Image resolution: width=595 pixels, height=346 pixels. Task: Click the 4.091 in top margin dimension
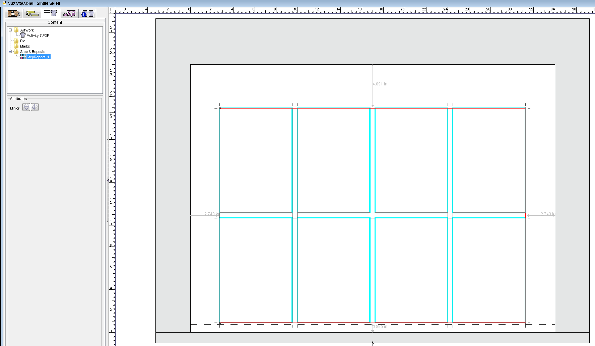click(x=380, y=84)
